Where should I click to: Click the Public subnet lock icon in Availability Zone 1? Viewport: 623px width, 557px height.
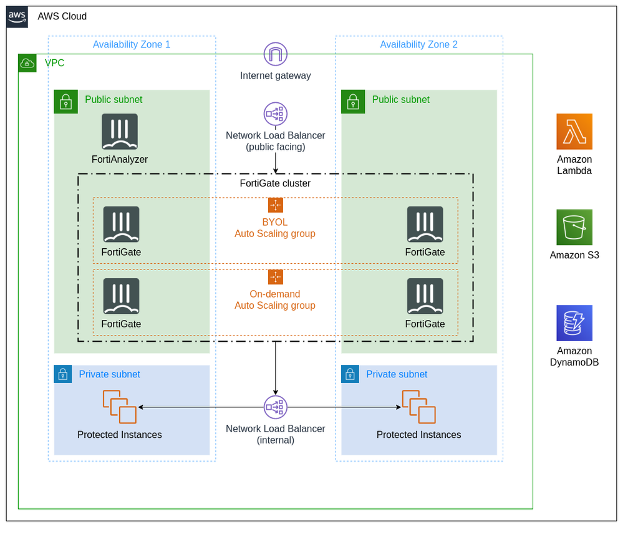65,101
